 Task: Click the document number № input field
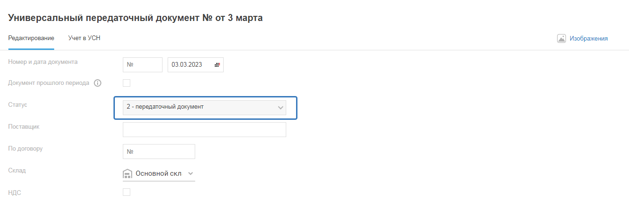pos(142,65)
